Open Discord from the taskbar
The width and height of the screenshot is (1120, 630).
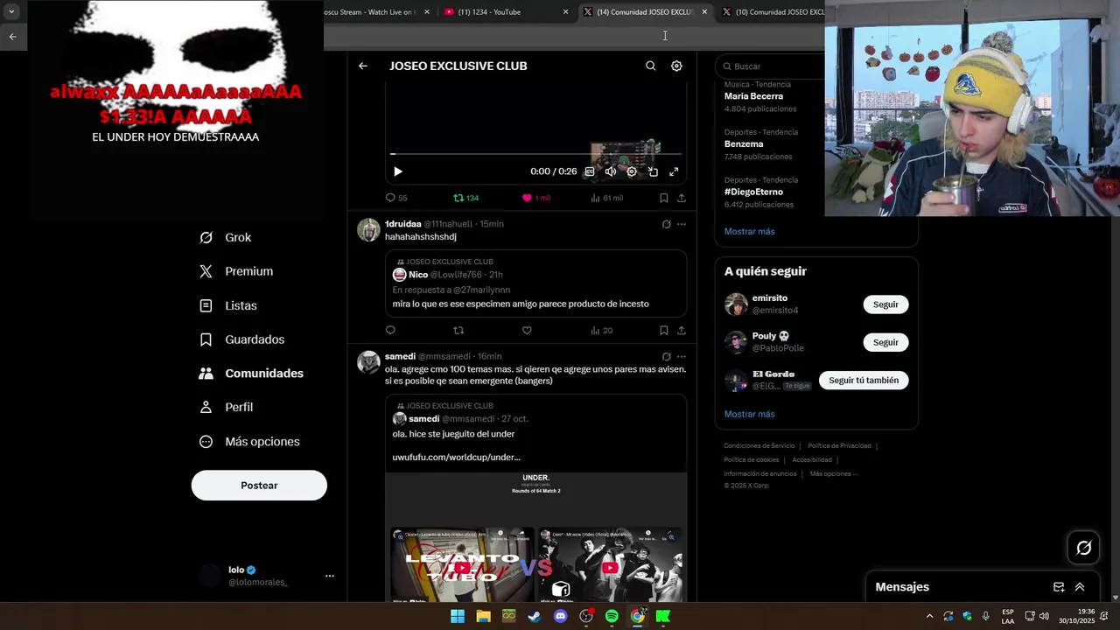coord(561,616)
